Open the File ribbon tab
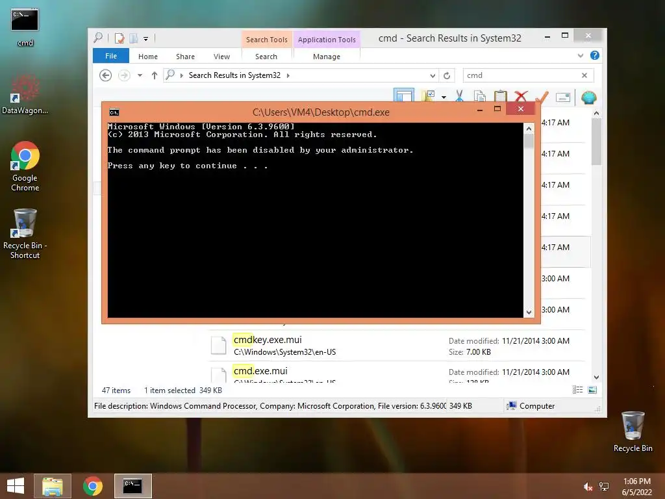Screen dimensions: 665x499 pyautogui.click(x=110, y=56)
